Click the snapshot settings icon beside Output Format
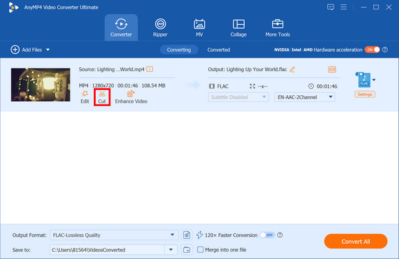 coord(186,235)
